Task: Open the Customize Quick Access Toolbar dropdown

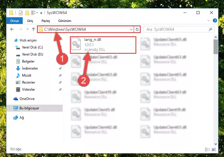Action: [41, 13]
